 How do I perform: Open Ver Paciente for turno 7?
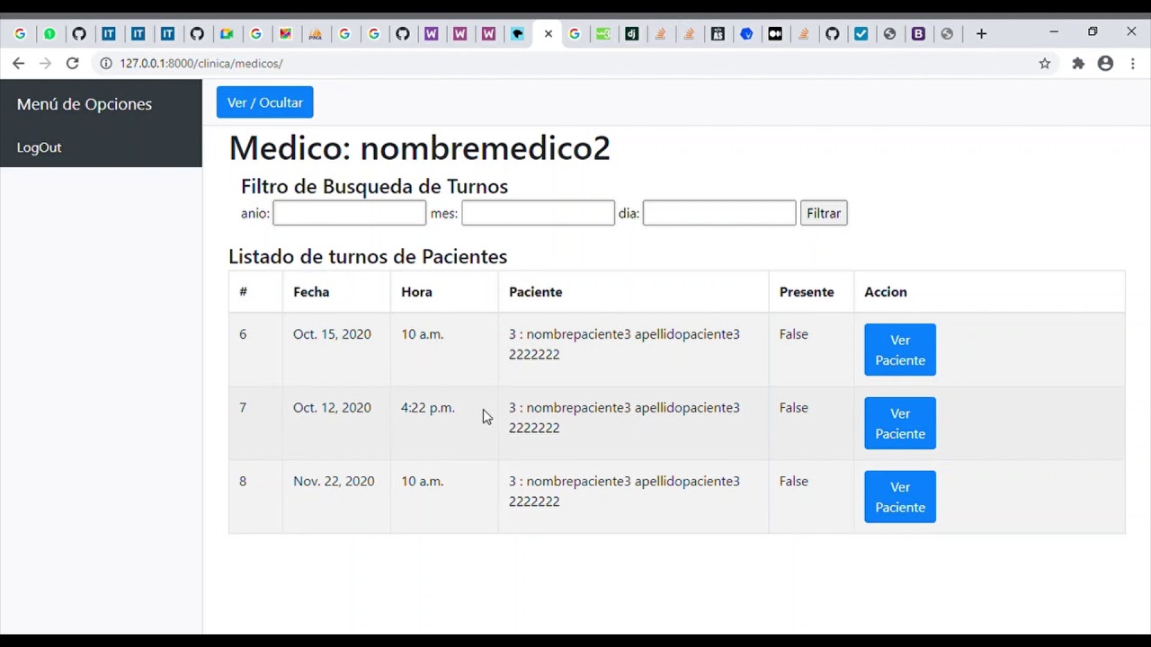[x=900, y=423]
